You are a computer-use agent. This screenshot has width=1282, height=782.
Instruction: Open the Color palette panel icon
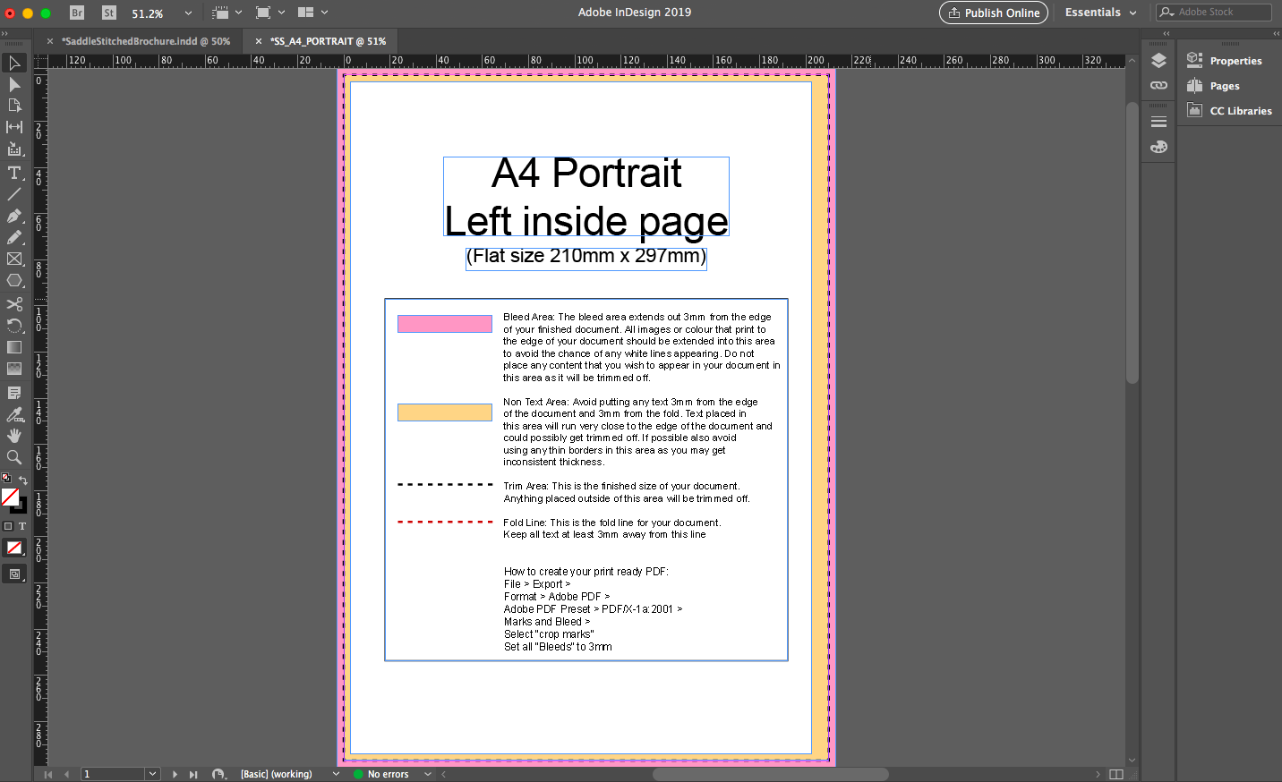coord(1158,147)
